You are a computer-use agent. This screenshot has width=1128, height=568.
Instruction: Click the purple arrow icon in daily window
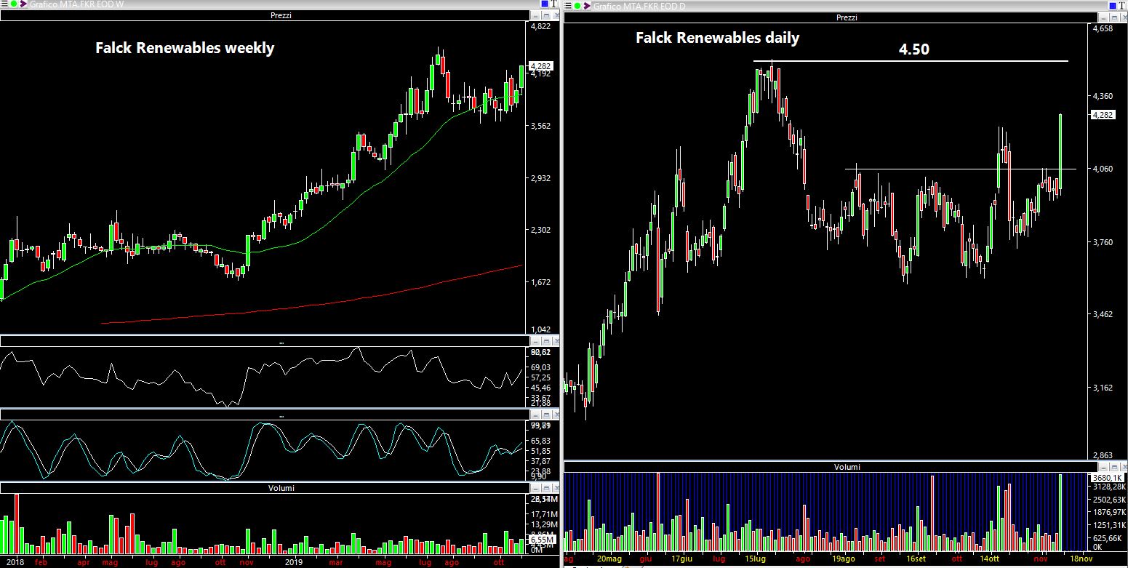(588, 6)
